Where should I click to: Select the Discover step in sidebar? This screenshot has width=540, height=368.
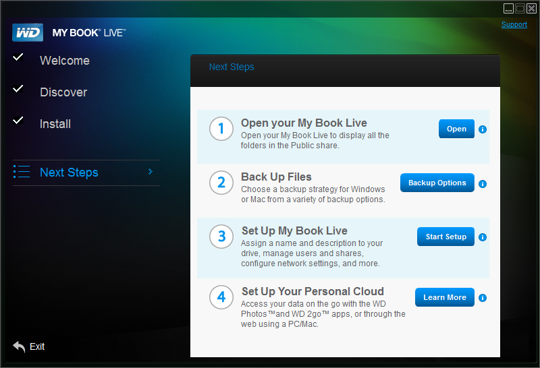point(63,92)
